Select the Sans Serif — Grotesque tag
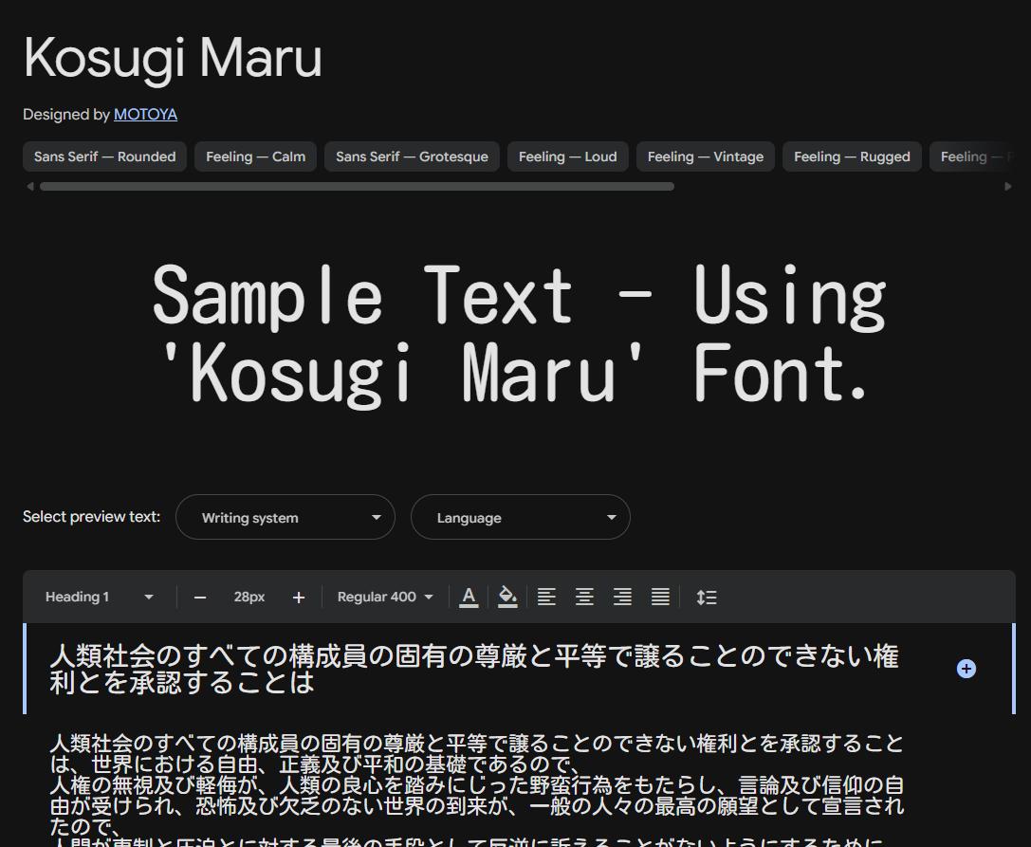The height and width of the screenshot is (847, 1031). (412, 157)
